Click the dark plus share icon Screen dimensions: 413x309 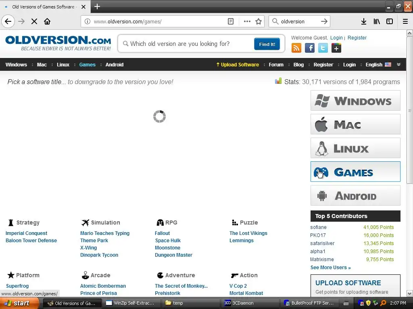click(x=336, y=48)
